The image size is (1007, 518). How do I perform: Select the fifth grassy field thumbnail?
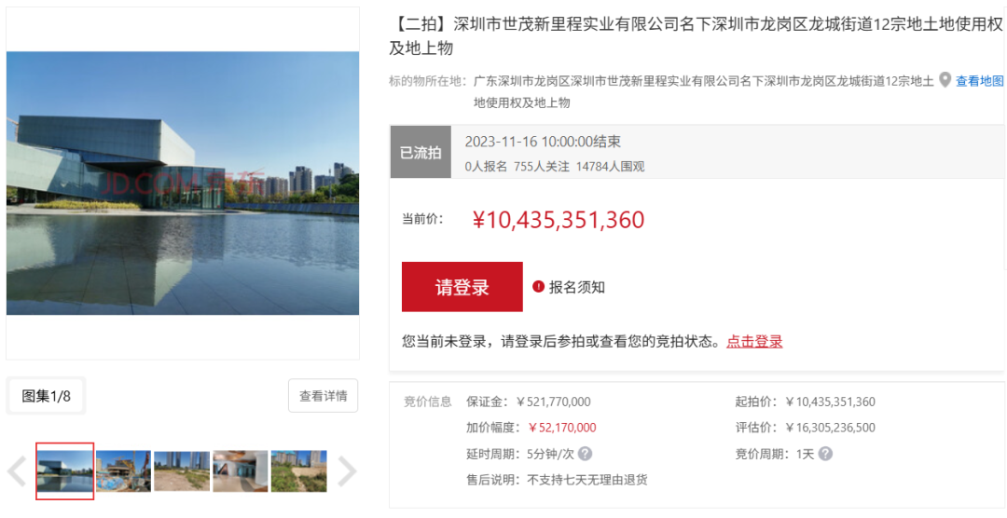[x=298, y=471]
